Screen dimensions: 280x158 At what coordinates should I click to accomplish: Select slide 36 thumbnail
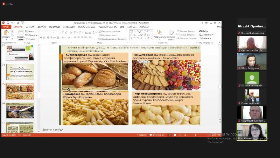pos(20,111)
